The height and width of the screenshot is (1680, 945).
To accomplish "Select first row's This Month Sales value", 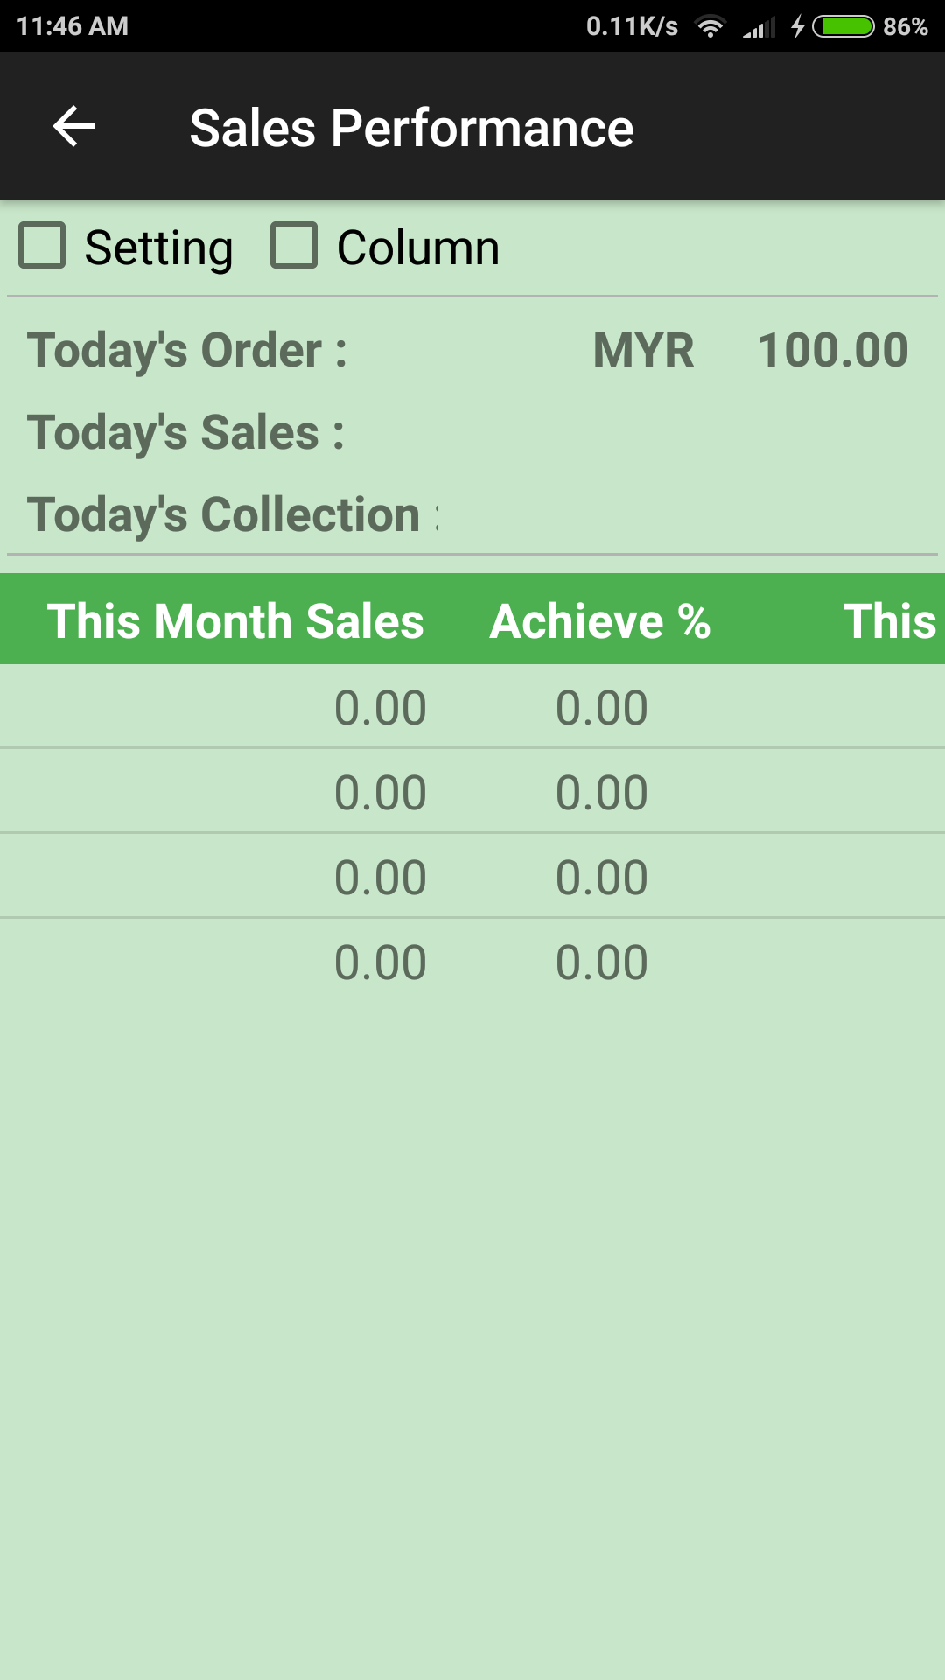I will 380,707.
